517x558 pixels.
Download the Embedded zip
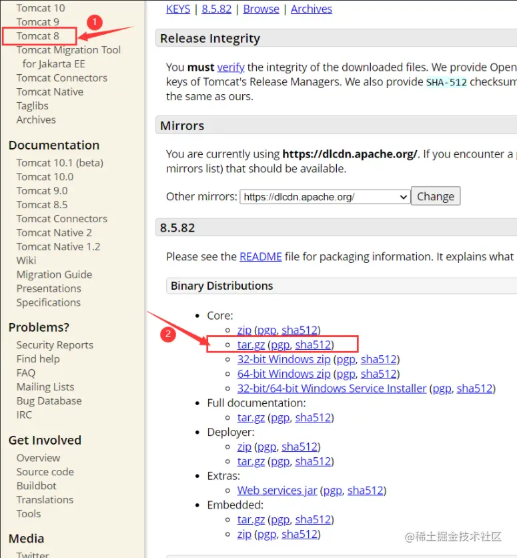tap(244, 535)
